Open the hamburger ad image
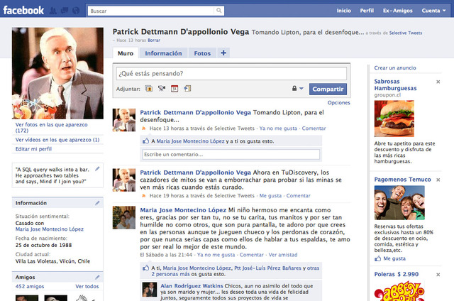 [394, 119]
